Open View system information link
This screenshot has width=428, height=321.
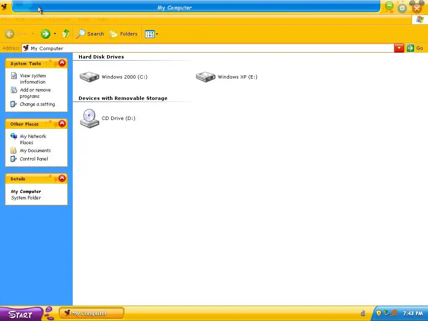(x=33, y=79)
